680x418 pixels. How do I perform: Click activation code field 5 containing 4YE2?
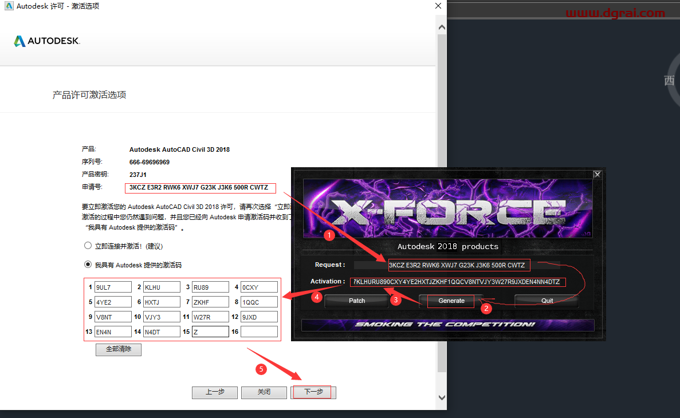[113, 302]
